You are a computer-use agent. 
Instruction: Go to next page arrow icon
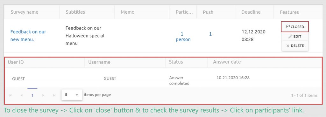[43, 95]
